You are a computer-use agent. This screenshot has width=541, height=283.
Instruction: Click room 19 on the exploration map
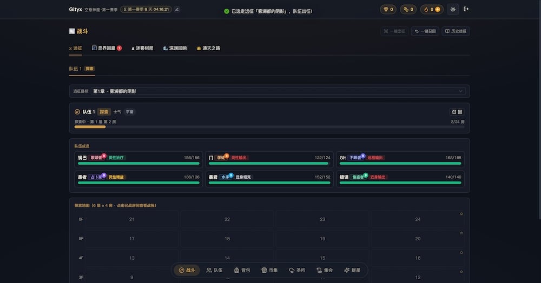(322, 239)
